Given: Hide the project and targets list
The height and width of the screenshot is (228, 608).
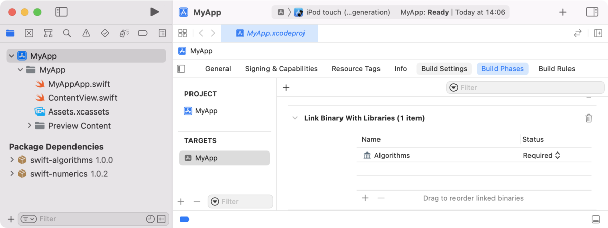Looking at the screenshot, I should 181,69.
